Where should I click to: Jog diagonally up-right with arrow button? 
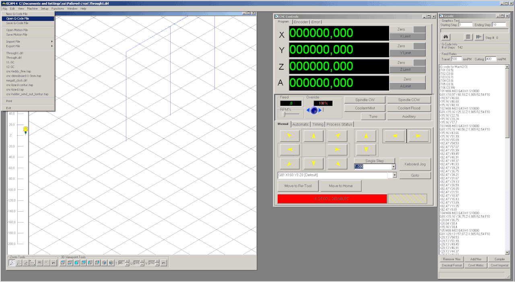[337, 136]
